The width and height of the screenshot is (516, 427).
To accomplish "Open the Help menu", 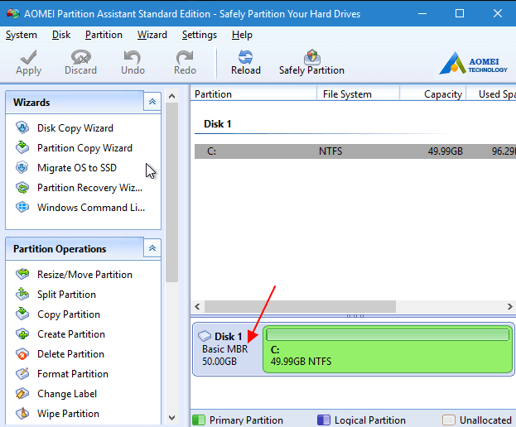I will click(242, 35).
